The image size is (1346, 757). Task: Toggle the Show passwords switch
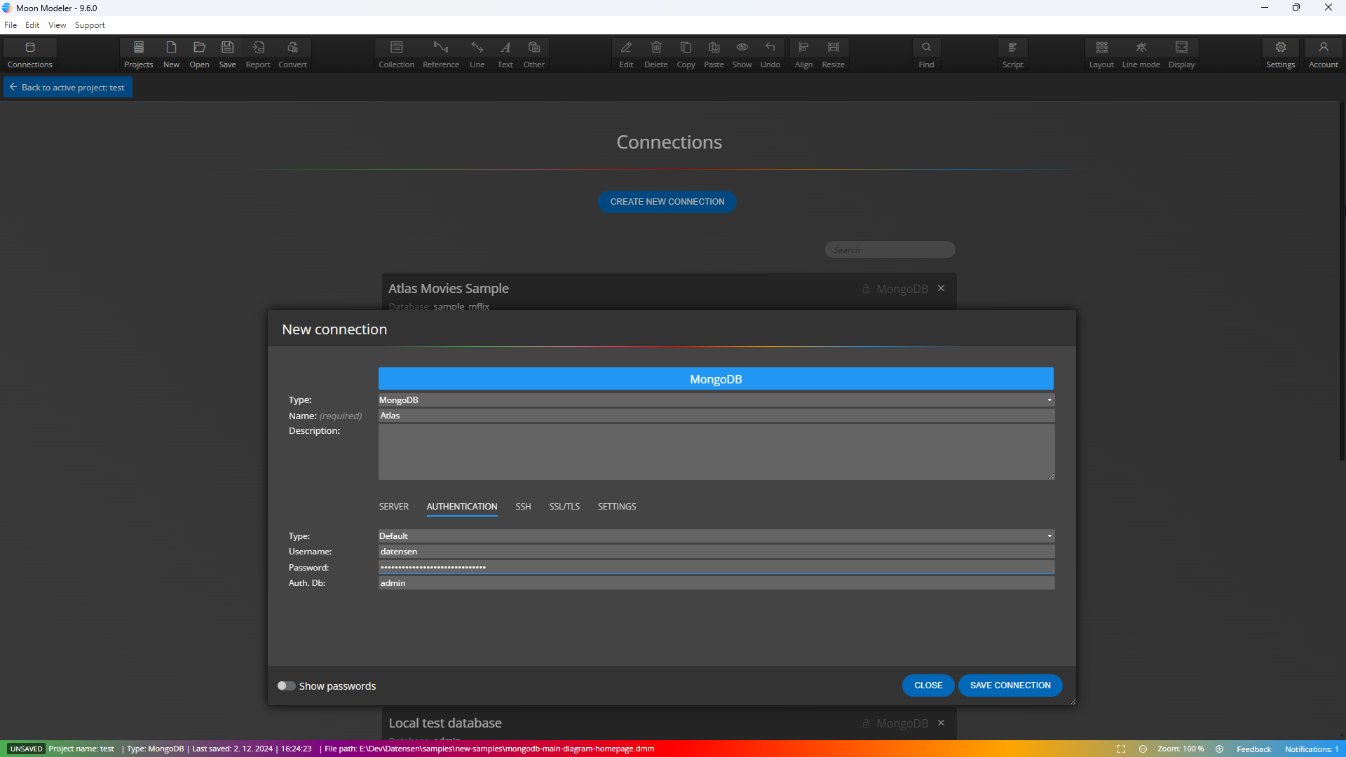click(286, 686)
